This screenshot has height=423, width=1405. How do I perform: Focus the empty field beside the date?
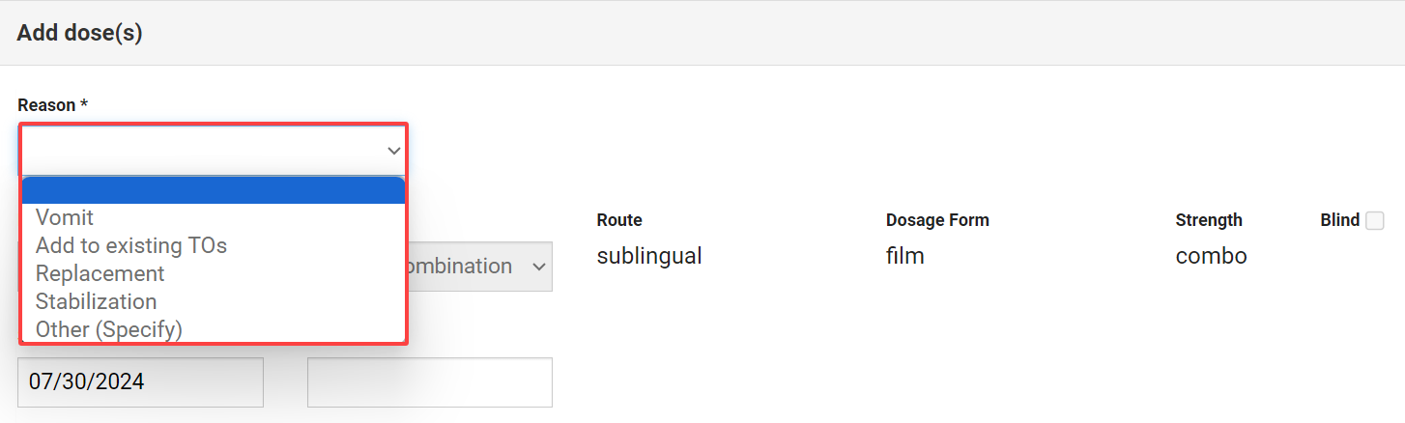(429, 382)
